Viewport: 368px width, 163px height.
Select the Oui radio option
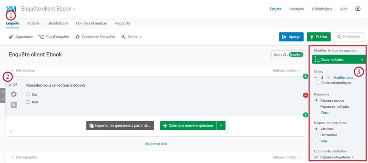pos(28,94)
